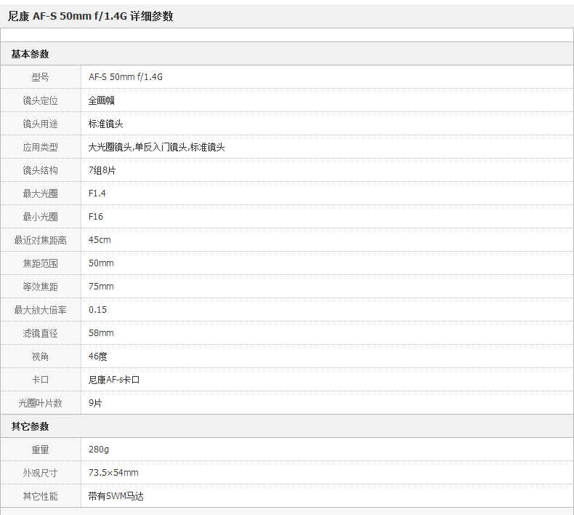The width and height of the screenshot is (574, 515).
Task: Select the value 50mm
Action: click(101, 263)
